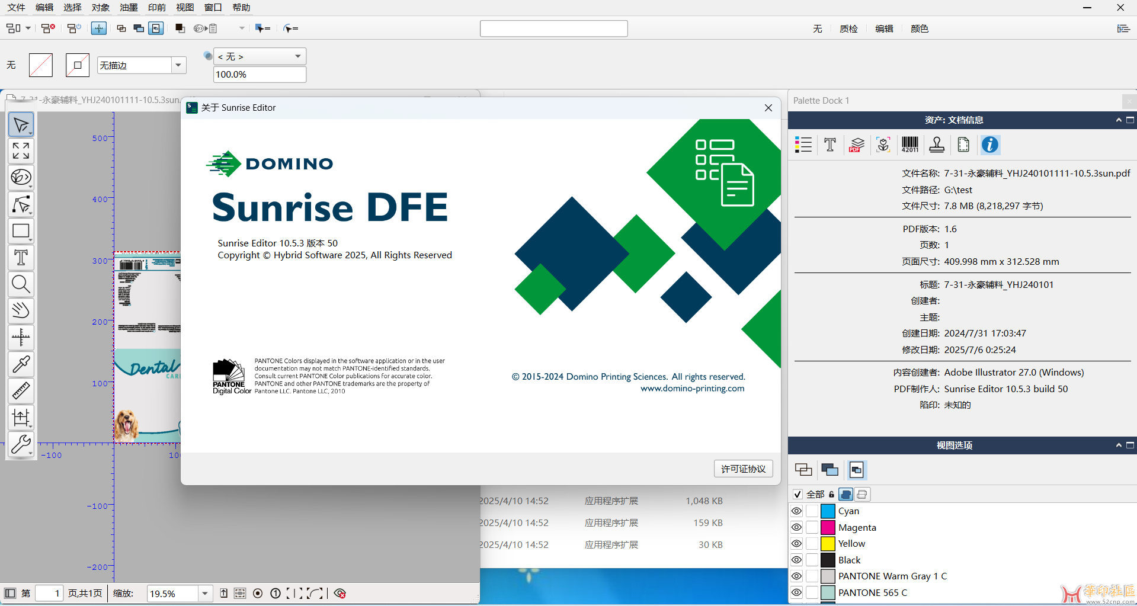Screen dimensions: 1137x606
Task: Select the arrow selection tool
Action: point(21,124)
